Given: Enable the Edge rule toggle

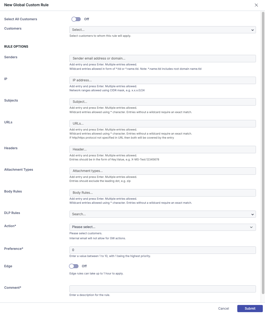Looking at the screenshot, I should click(x=74, y=266).
